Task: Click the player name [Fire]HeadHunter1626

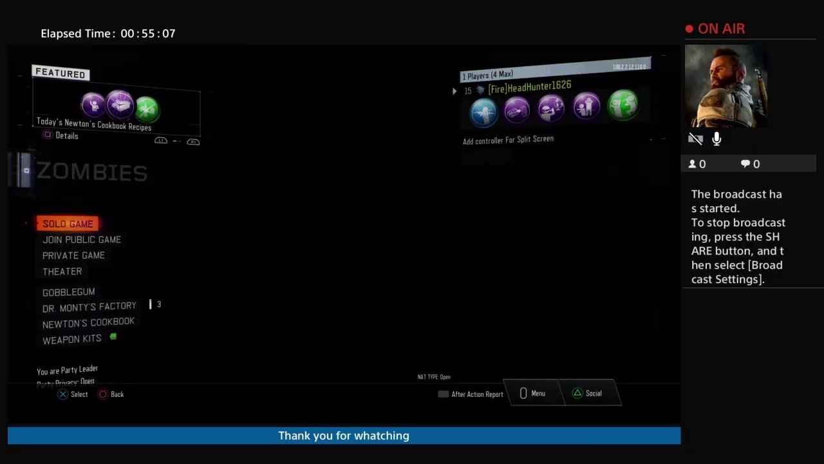Action: tap(529, 88)
